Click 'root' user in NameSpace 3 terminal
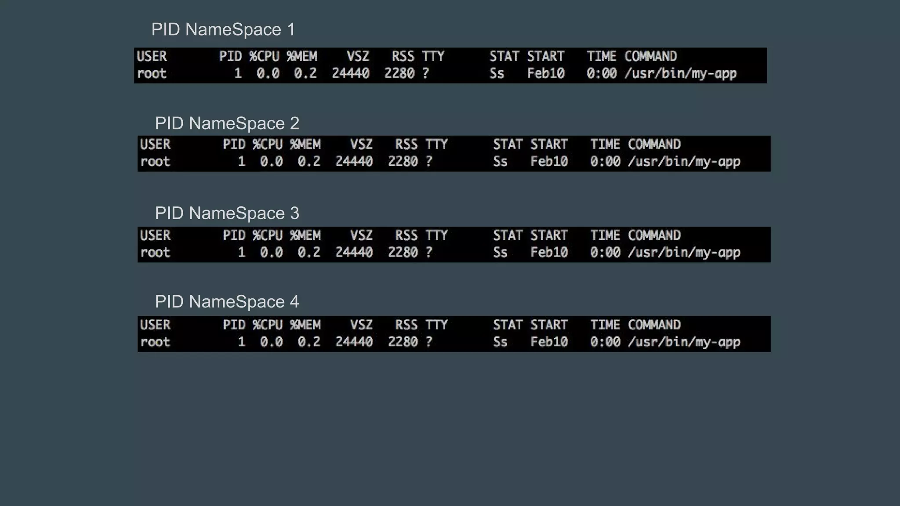900x506 pixels. click(155, 253)
